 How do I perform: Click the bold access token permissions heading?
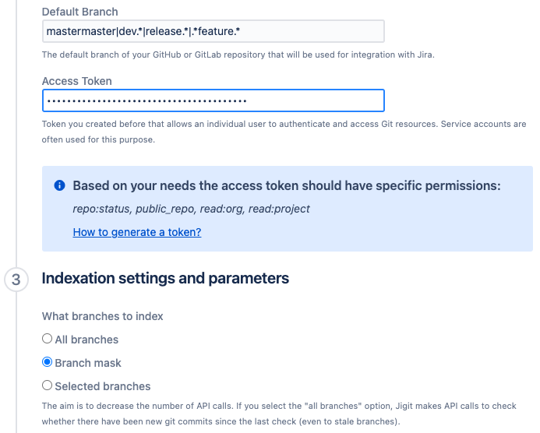pyautogui.click(x=286, y=186)
